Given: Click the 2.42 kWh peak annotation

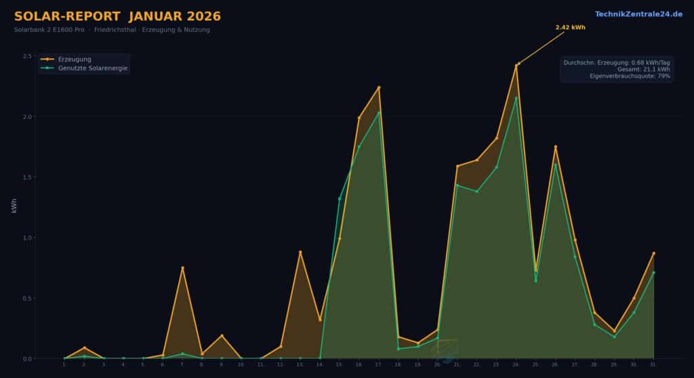Looking at the screenshot, I should click(x=570, y=28).
